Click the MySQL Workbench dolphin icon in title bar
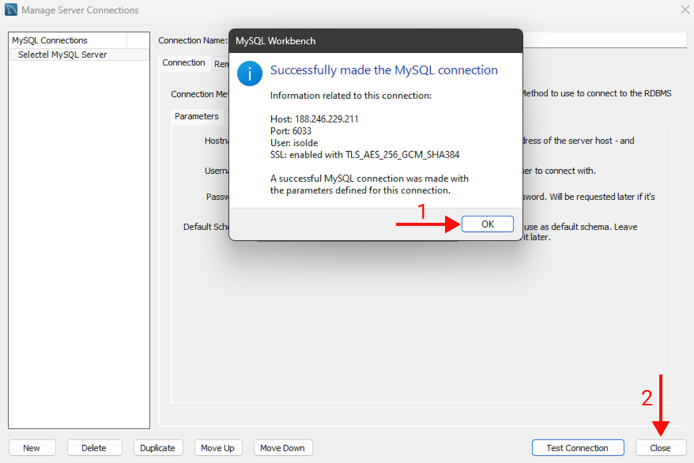Viewport: 694px width, 463px height. point(11,10)
